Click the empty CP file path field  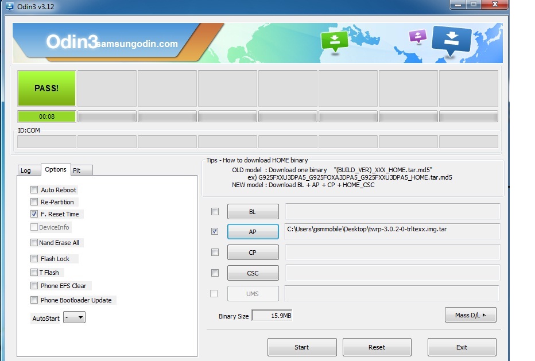393,253
